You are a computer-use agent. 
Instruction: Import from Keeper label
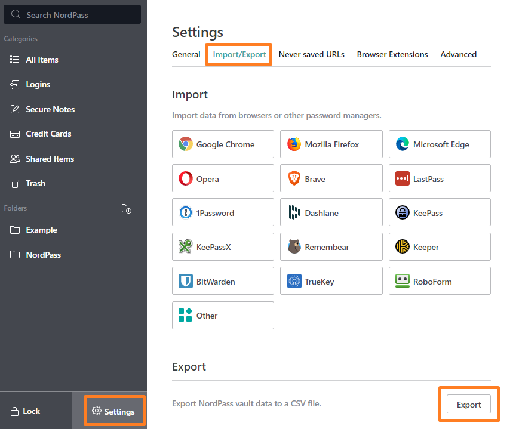click(426, 247)
